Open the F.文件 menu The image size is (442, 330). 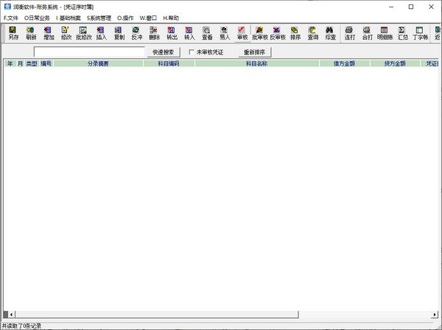click(x=11, y=17)
